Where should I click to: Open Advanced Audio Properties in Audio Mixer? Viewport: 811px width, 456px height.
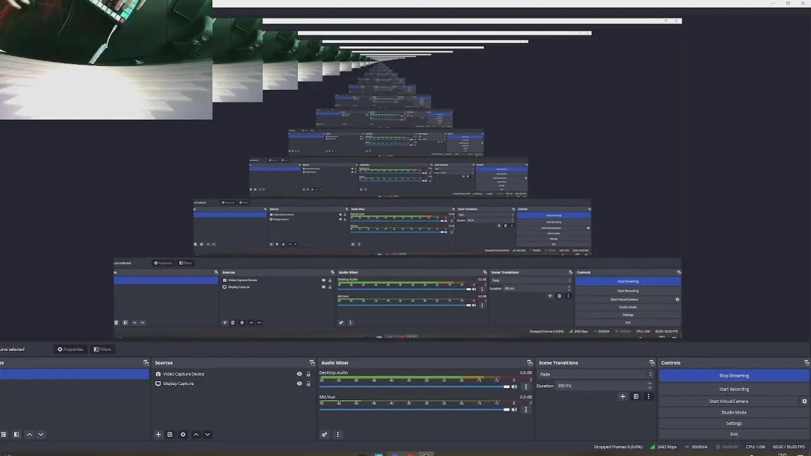(x=324, y=434)
